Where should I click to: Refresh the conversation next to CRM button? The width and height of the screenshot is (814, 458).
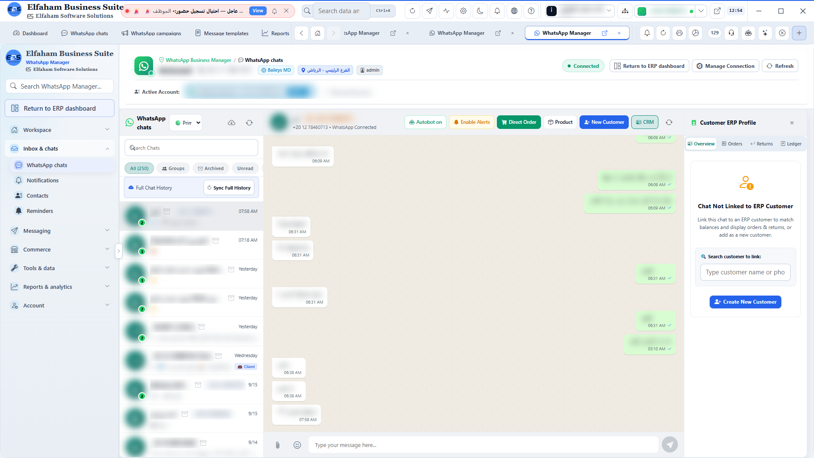669,122
